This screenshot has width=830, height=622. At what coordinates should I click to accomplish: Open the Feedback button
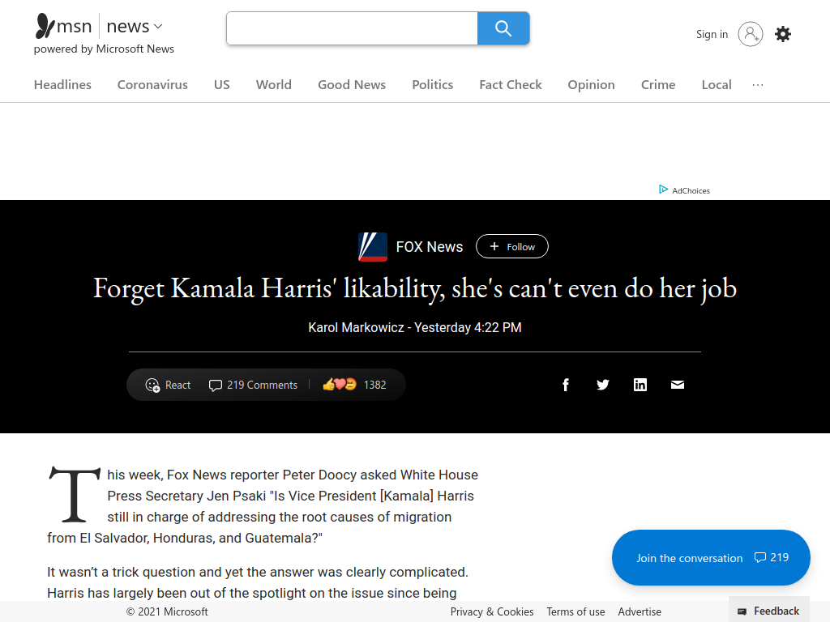click(x=768, y=611)
